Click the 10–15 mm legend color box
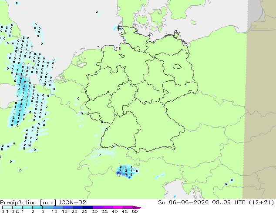Screen dimensions: 276x213 (x=57, y=207)
